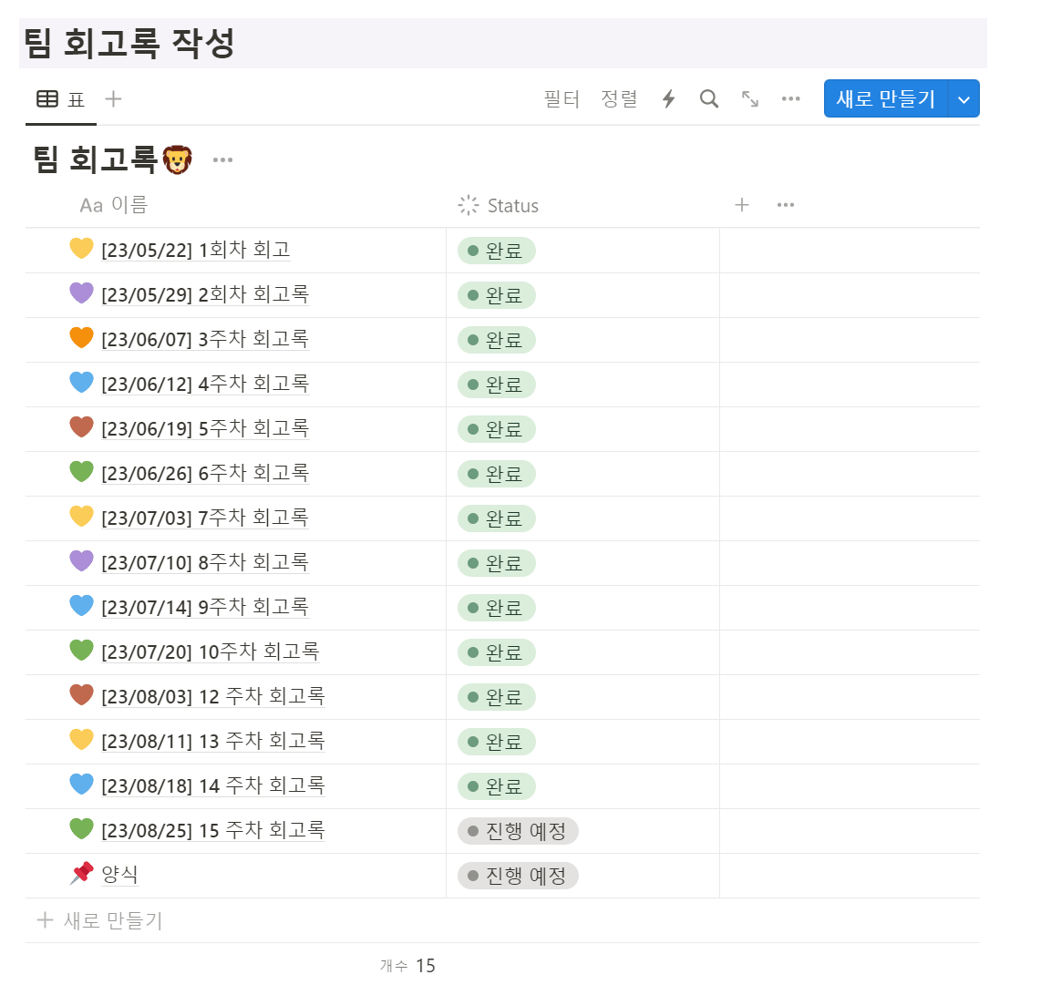Click the plus icon to add a new view
Viewport: 1051px width, 985px height.
point(113,98)
